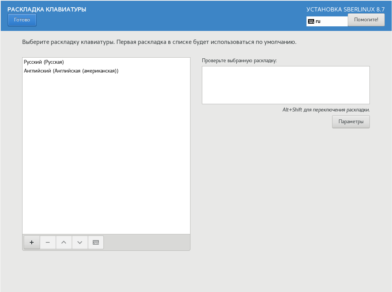Viewport: 392px width, 292px height.
Task: Click the Alt+Shift switching hint text
Action: point(326,110)
